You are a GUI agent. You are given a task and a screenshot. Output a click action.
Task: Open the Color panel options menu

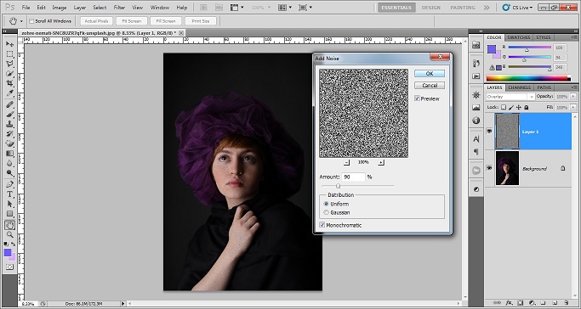coord(574,37)
